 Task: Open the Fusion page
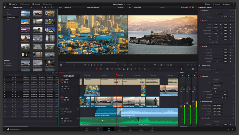tap(119, 130)
